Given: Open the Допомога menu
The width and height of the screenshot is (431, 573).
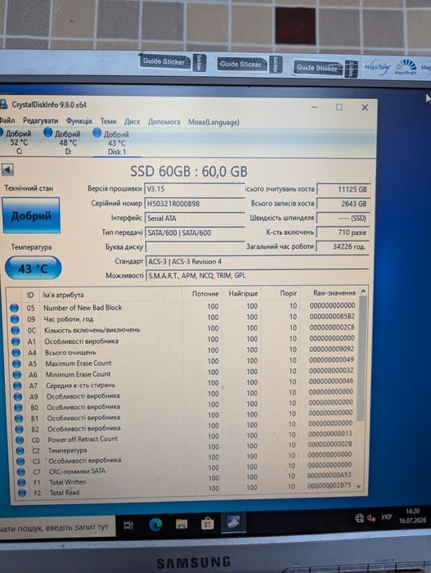Looking at the screenshot, I should (x=164, y=122).
